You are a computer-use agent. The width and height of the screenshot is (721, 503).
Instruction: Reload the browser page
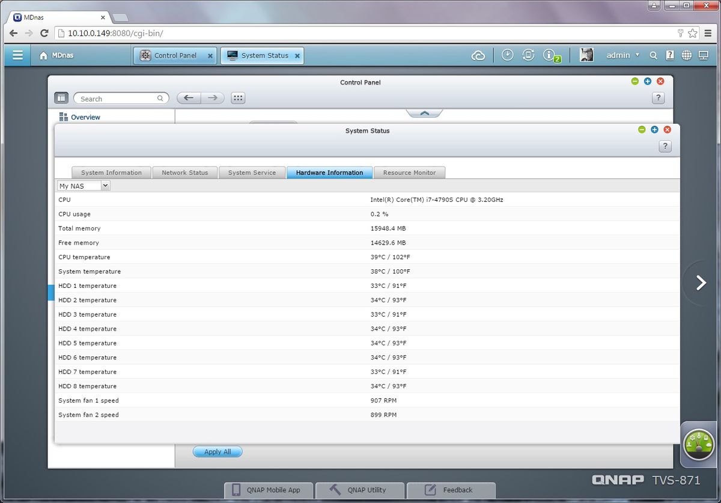(x=44, y=33)
